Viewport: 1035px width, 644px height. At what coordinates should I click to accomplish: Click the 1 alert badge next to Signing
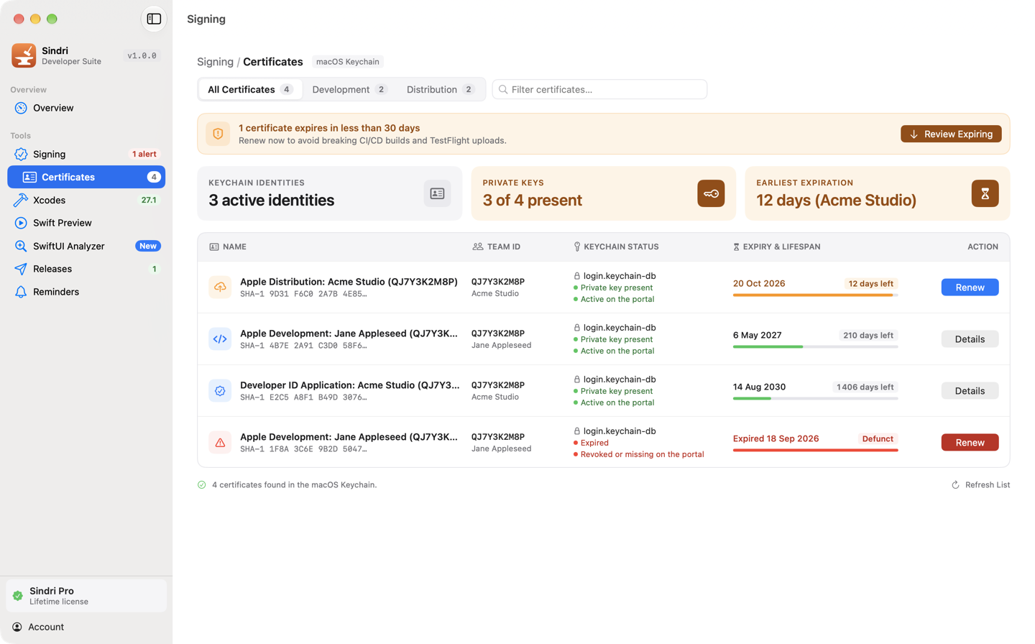point(144,154)
